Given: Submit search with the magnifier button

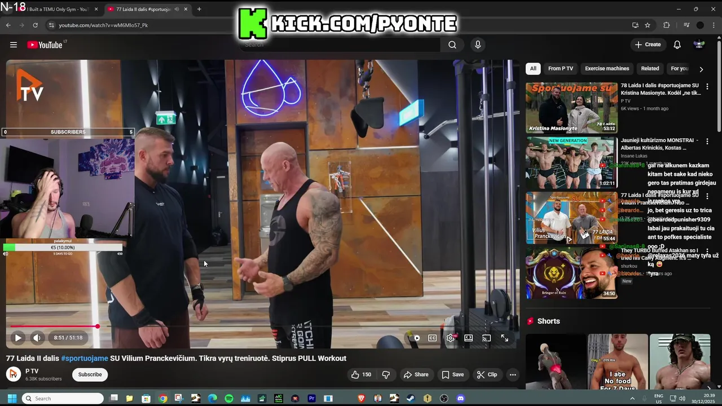Looking at the screenshot, I should pyautogui.click(x=452, y=45).
